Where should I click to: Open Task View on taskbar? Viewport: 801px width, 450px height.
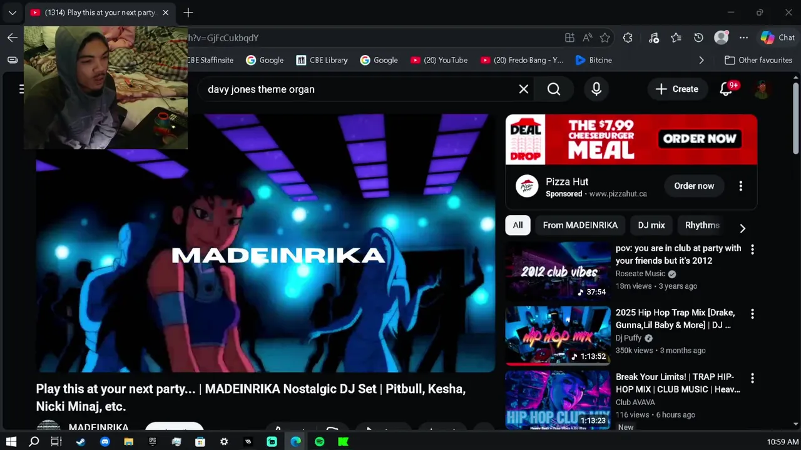click(x=56, y=442)
